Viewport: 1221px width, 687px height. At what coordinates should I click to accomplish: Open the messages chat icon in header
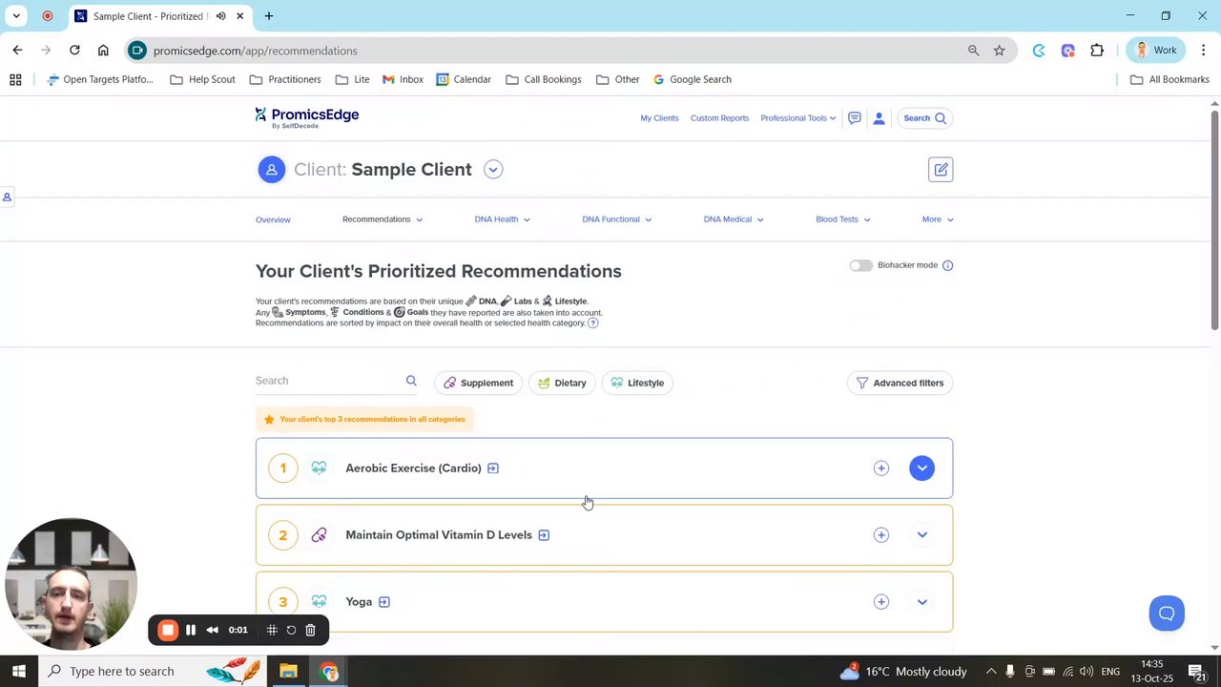(854, 118)
